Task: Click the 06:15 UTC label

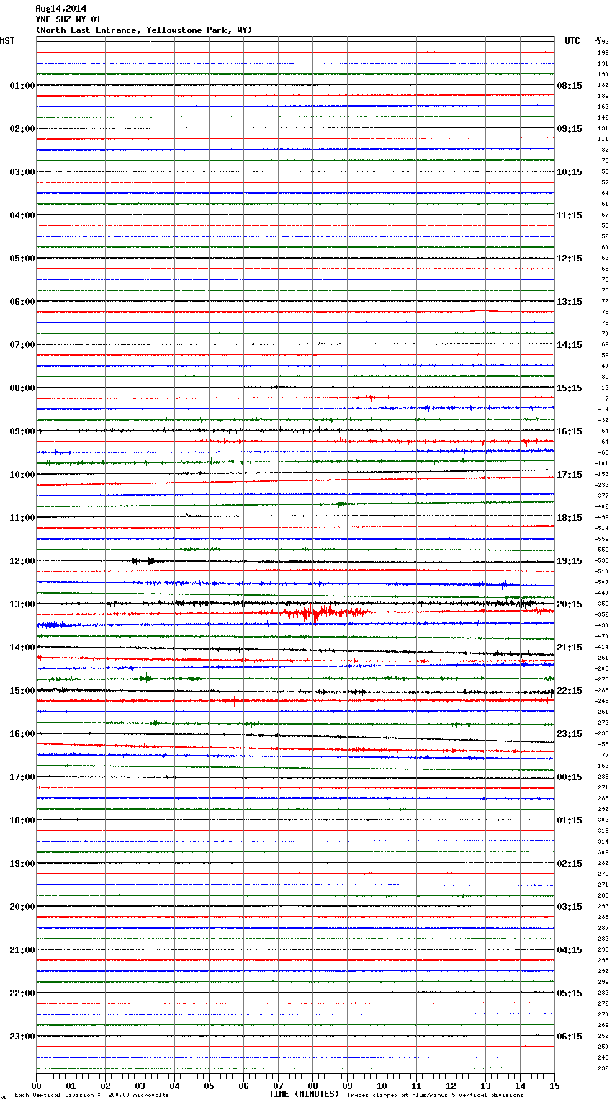Action: tap(570, 1037)
